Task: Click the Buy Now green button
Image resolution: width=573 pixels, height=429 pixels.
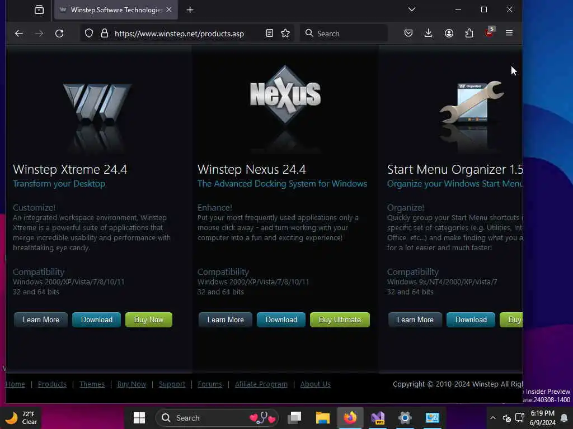Action: pyautogui.click(x=149, y=320)
